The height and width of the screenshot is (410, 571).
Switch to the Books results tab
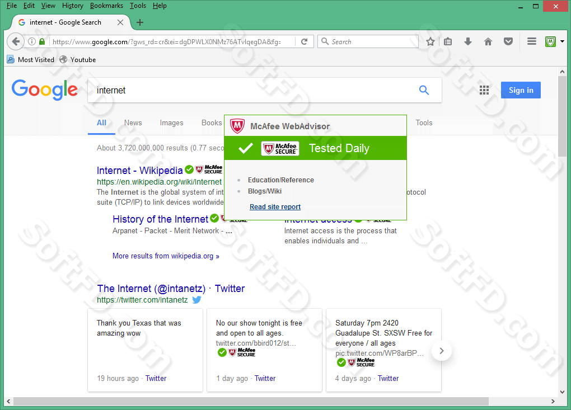[x=212, y=123]
